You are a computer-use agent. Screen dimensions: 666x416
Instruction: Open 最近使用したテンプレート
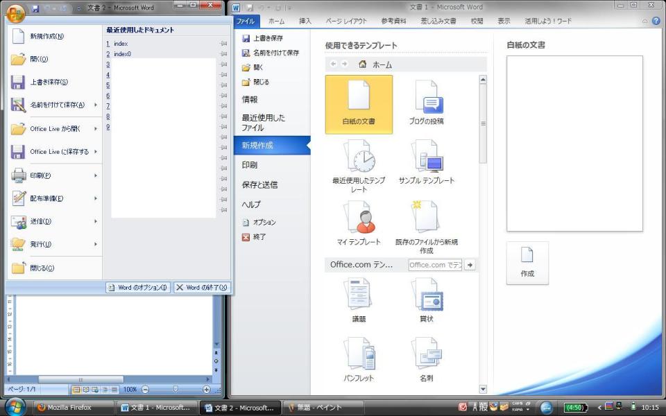point(359,167)
